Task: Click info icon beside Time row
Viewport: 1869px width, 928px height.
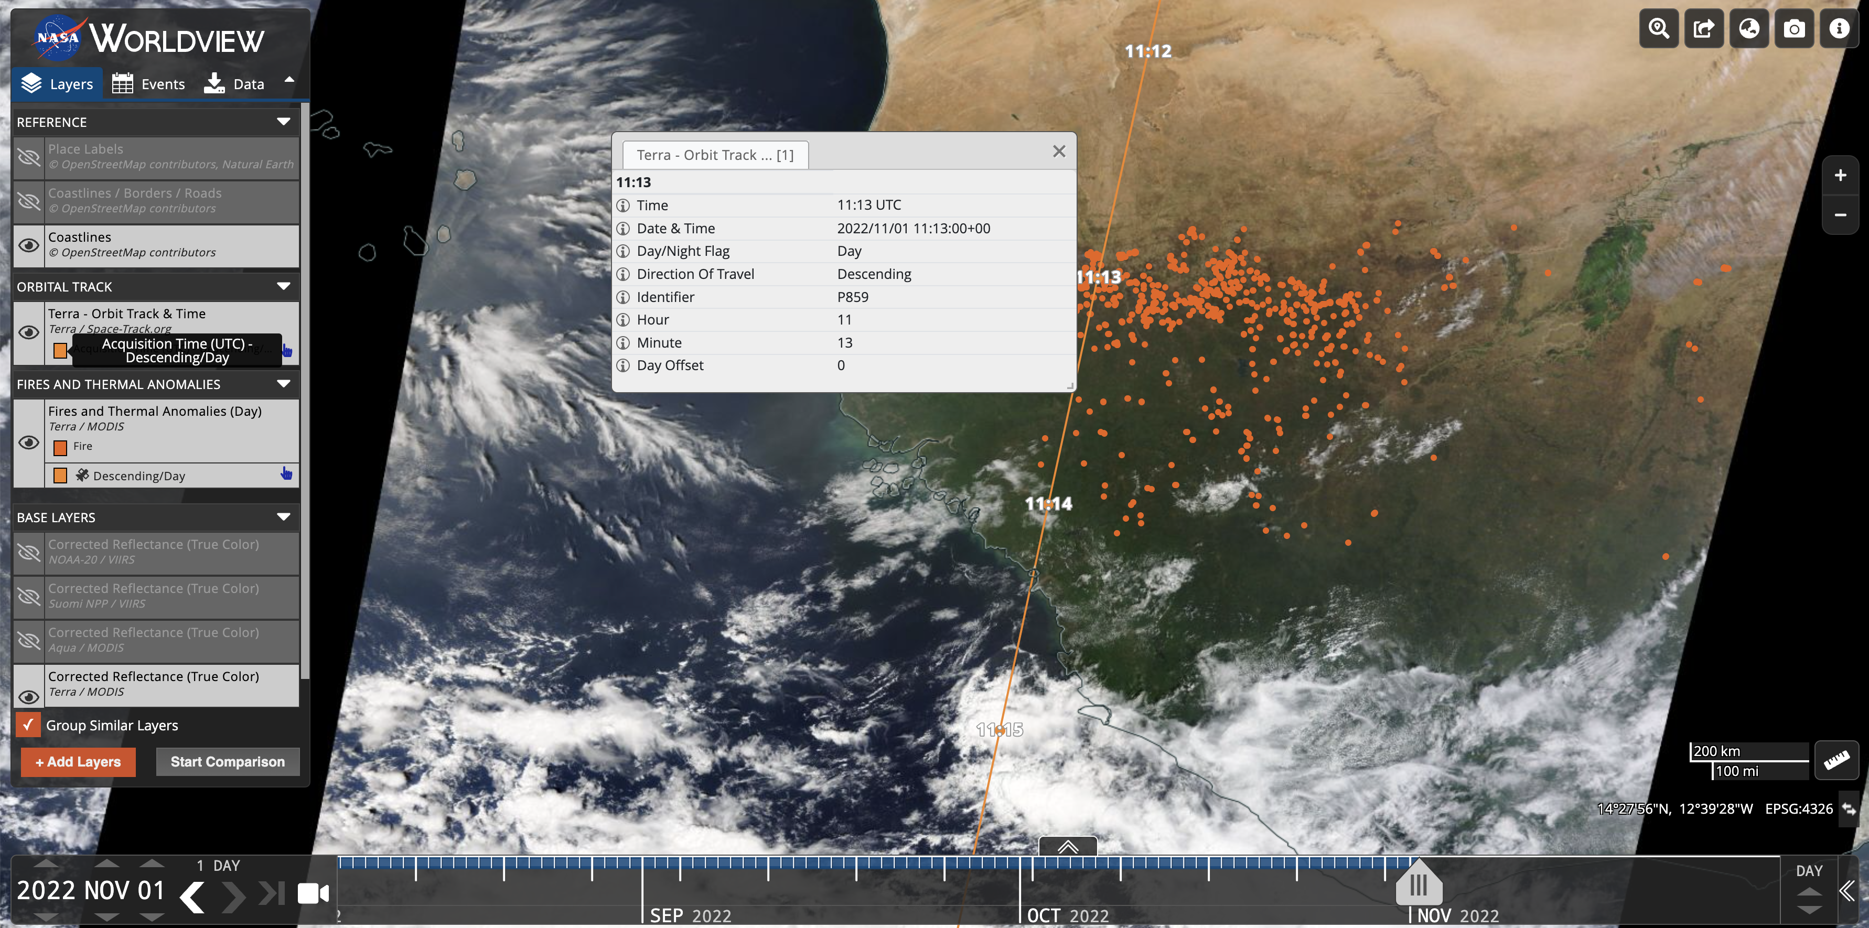Action: pos(622,206)
